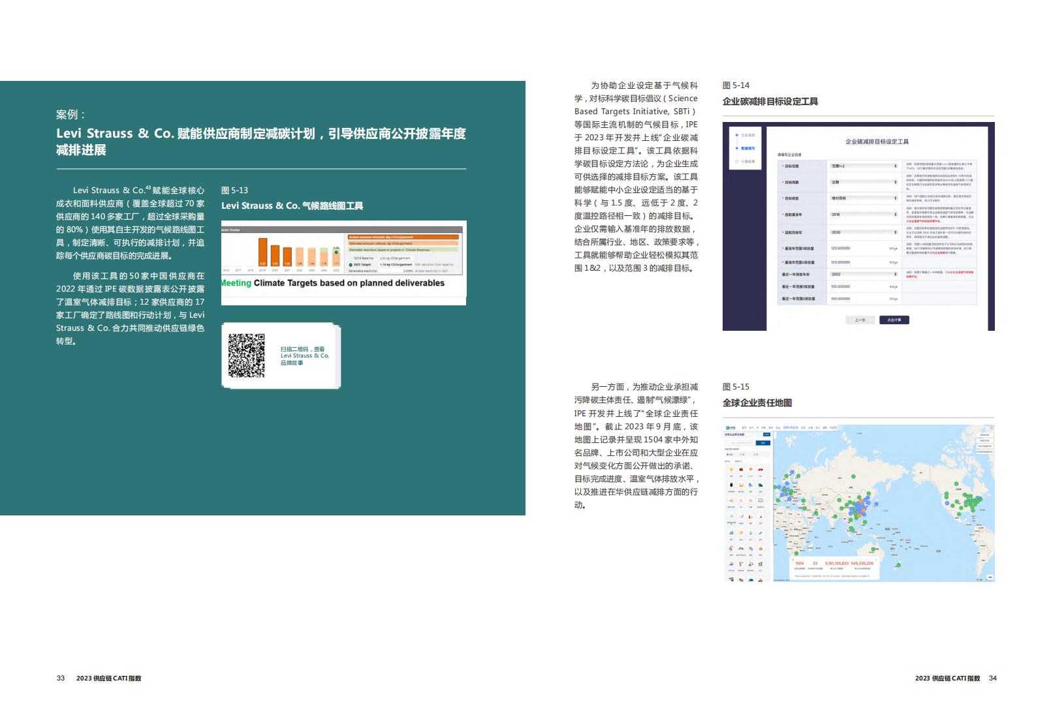Click the blue search button in map panel
Viewport: 1051px width, 717px height.
tap(763, 443)
